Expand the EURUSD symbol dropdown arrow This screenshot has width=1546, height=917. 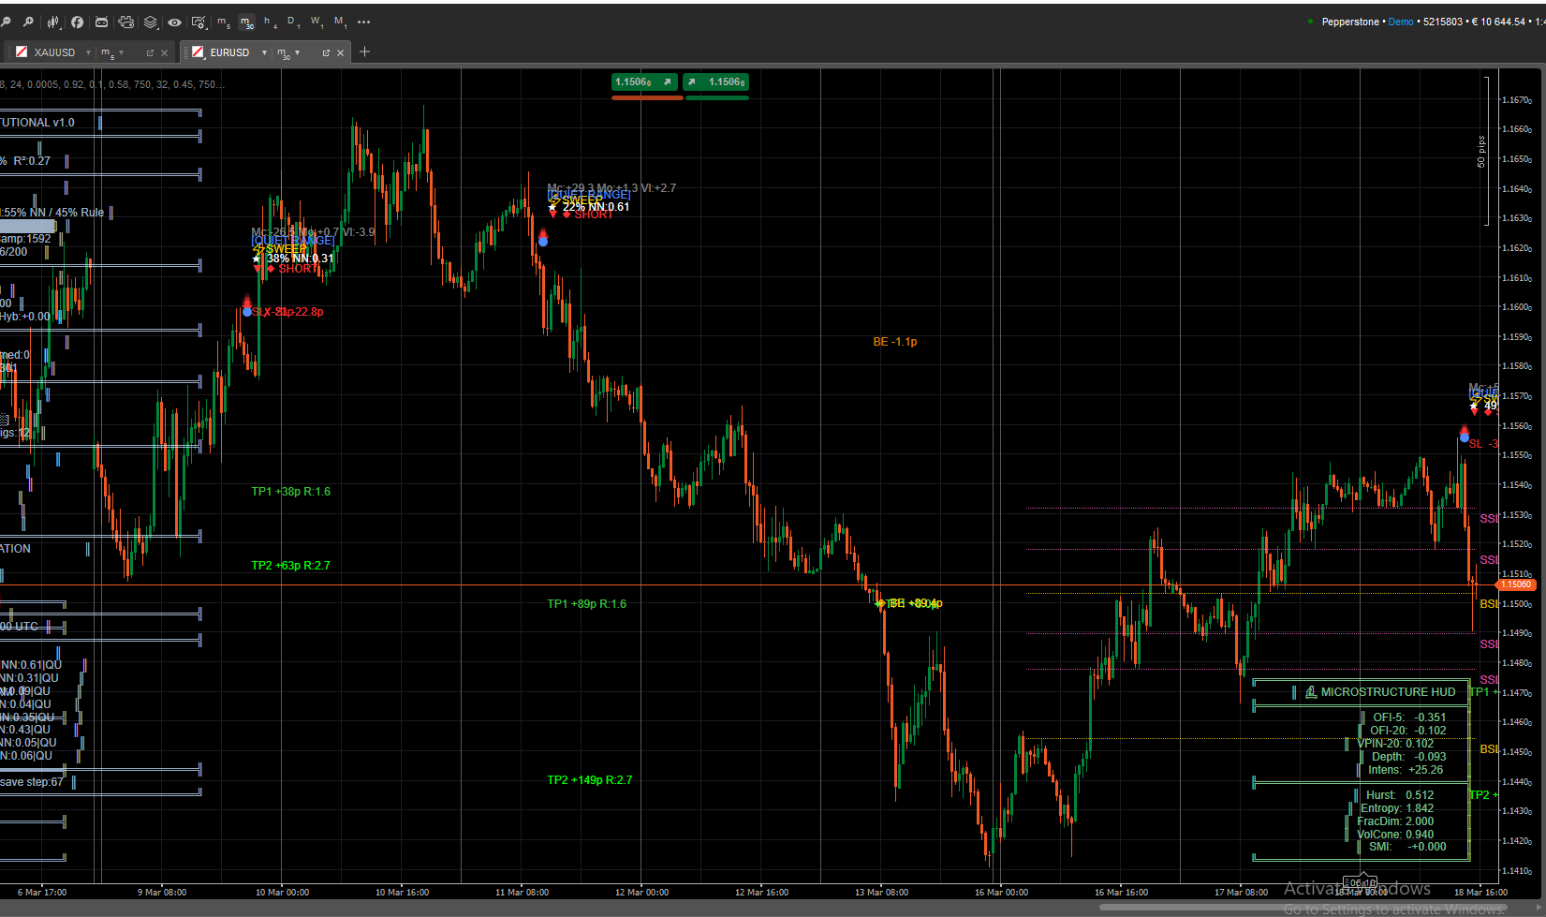click(x=264, y=52)
